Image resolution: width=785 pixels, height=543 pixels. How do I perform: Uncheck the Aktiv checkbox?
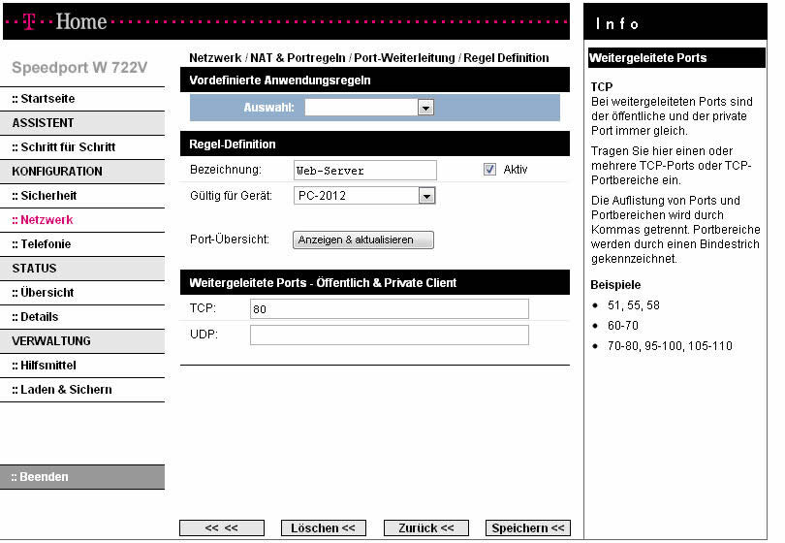(x=489, y=170)
